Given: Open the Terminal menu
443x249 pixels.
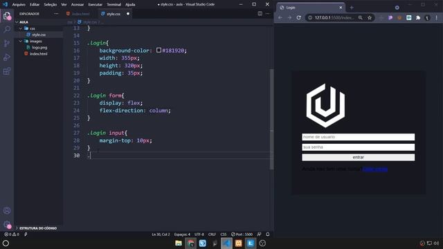Looking at the screenshot, I should (114, 5).
